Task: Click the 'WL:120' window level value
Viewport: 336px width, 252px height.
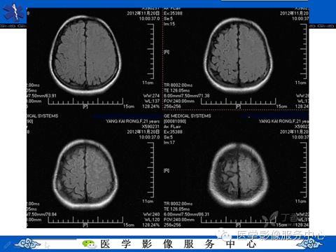Action: [152, 220]
